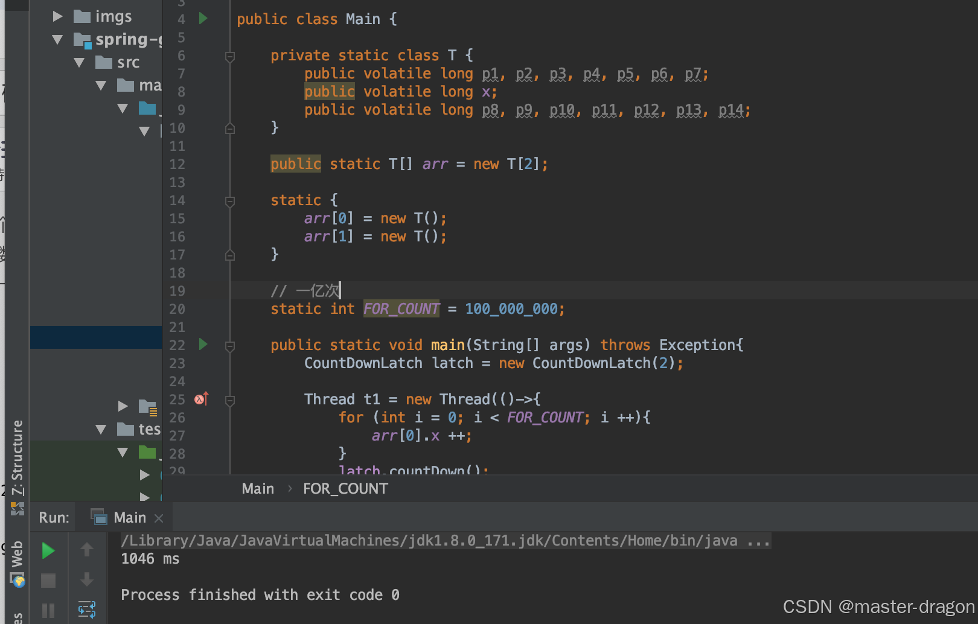Image resolution: width=978 pixels, height=624 pixels.
Task: Click the fold end marker on line 17
Action: pyautogui.click(x=230, y=255)
